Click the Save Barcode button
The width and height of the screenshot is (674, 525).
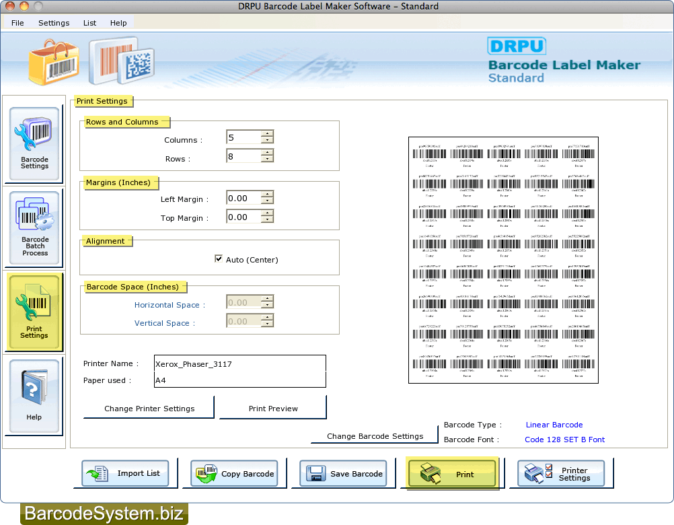[343, 473]
